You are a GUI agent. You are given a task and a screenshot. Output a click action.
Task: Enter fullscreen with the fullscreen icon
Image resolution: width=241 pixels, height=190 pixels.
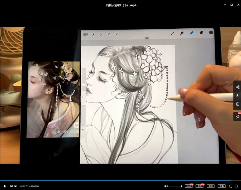pos(230,186)
